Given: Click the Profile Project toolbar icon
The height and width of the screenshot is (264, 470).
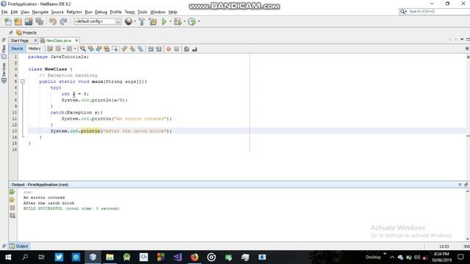Looking at the screenshot, I should click(192, 21).
